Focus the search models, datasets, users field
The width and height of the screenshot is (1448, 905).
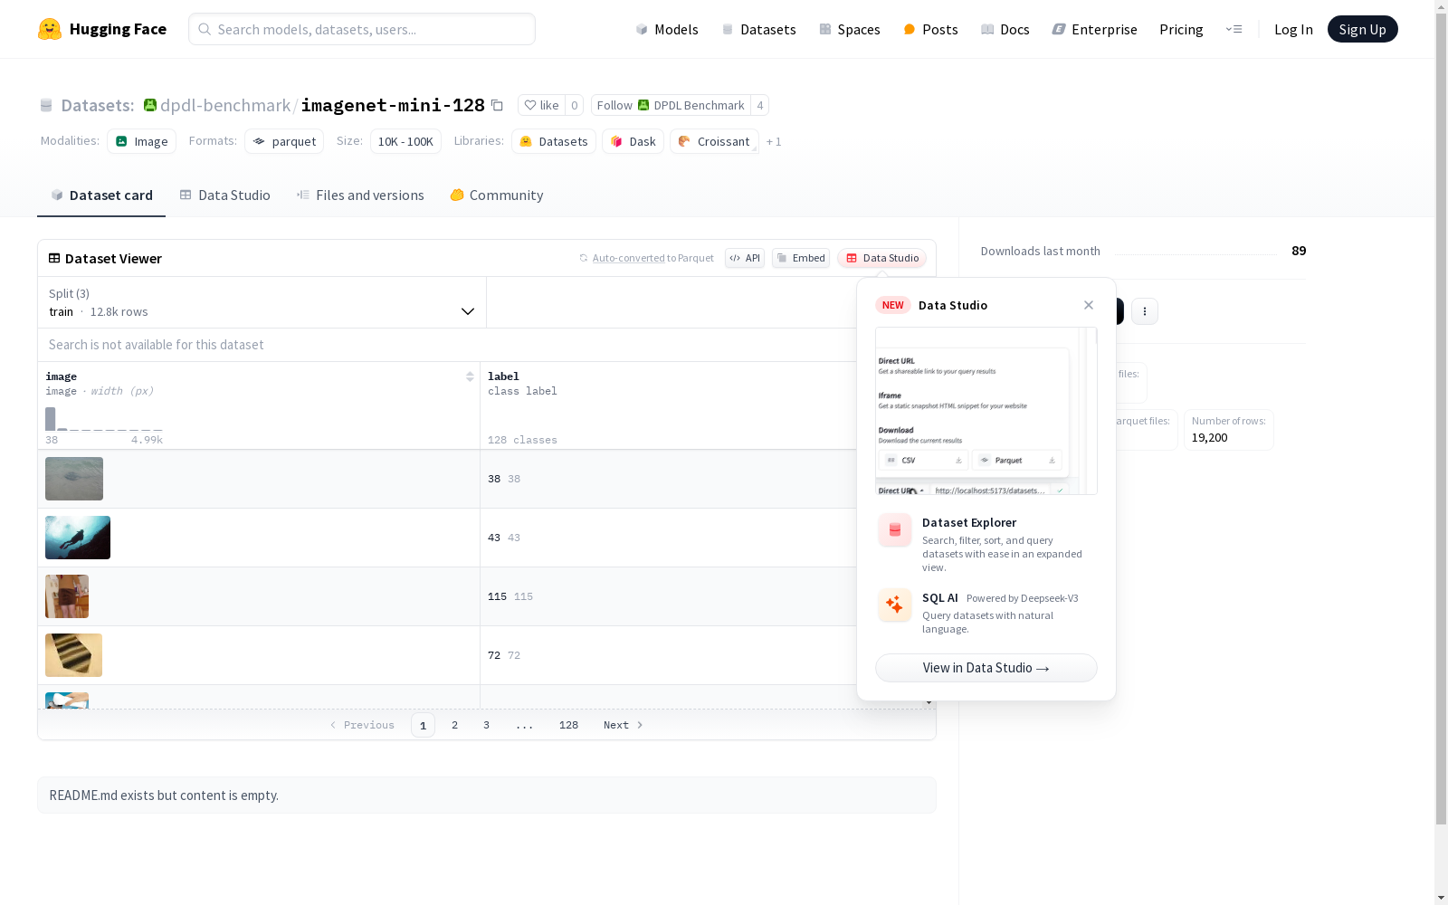click(362, 29)
